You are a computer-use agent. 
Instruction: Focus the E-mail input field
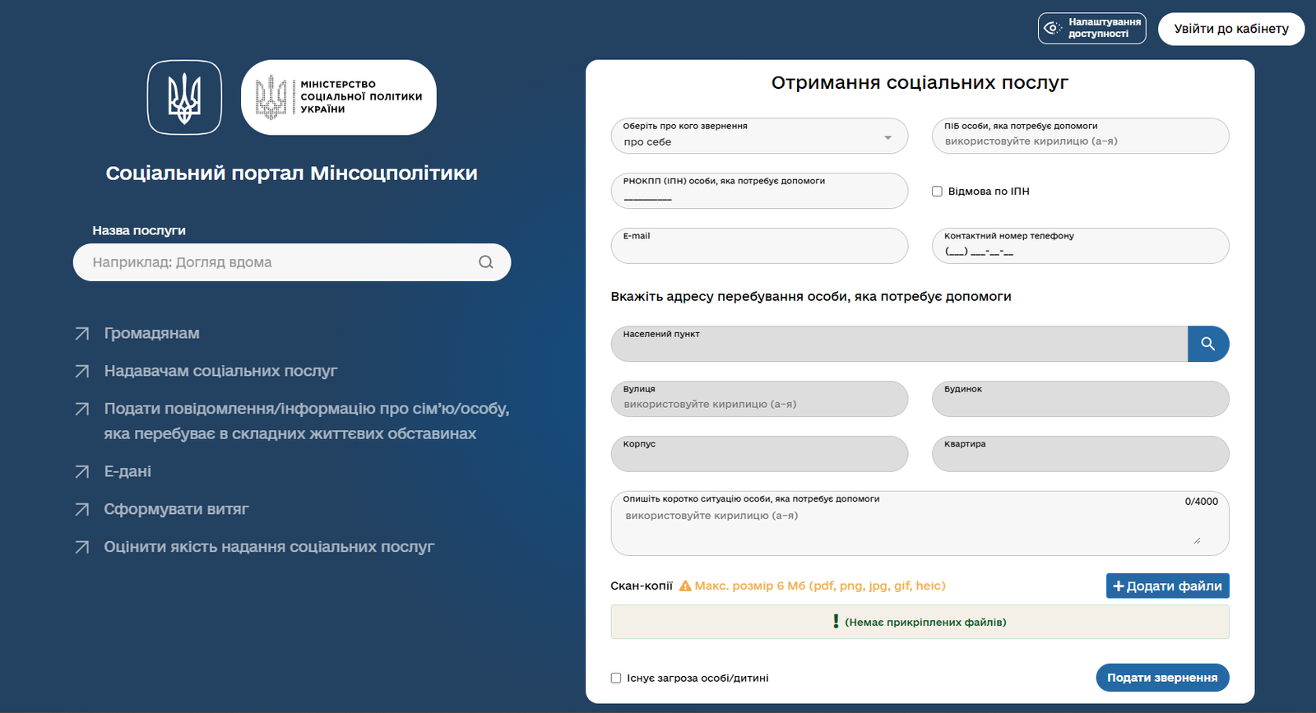[758, 250]
